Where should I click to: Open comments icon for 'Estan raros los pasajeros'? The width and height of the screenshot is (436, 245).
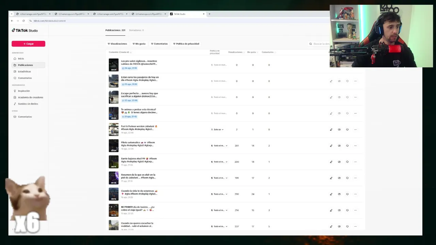347,81
